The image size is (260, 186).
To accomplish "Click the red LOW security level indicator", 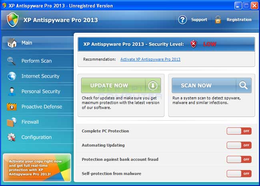I will (209, 44).
